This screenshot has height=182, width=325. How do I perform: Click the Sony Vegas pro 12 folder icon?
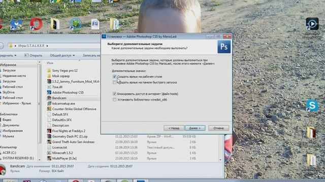pyautogui.click(x=49, y=71)
